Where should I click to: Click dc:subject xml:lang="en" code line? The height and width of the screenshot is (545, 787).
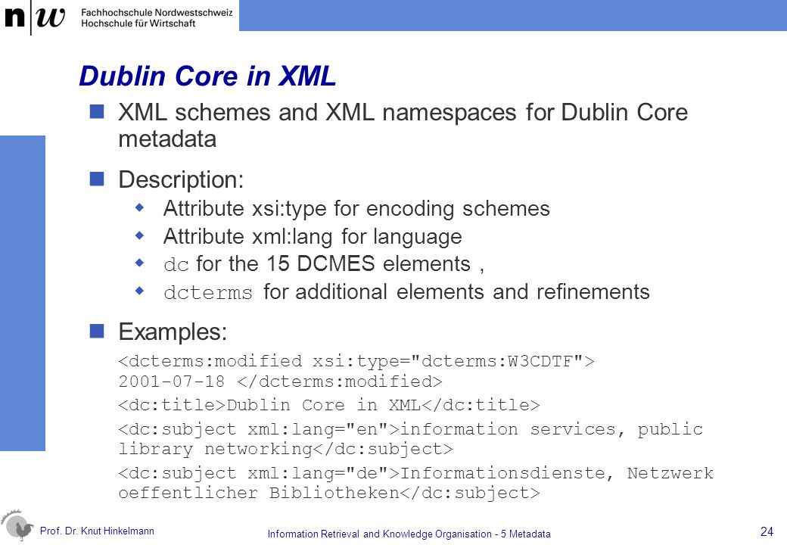click(411, 430)
